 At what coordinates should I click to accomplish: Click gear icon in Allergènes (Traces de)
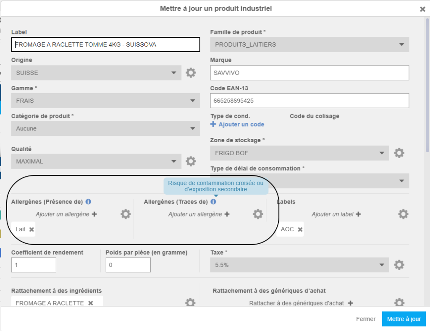(258, 214)
